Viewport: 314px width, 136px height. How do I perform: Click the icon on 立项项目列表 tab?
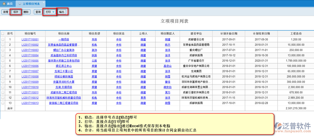coord(20,4)
